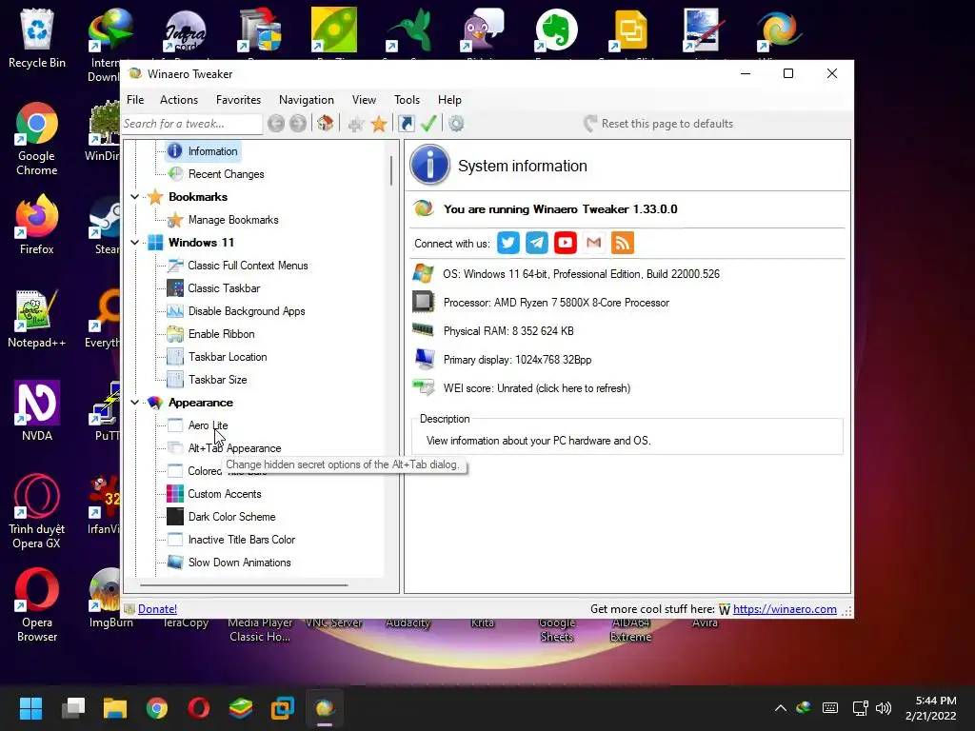Collapse the Appearance tree section

point(134,403)
